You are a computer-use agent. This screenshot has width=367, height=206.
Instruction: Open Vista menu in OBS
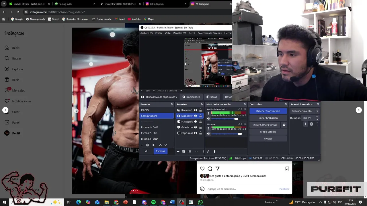coord(168,33)
